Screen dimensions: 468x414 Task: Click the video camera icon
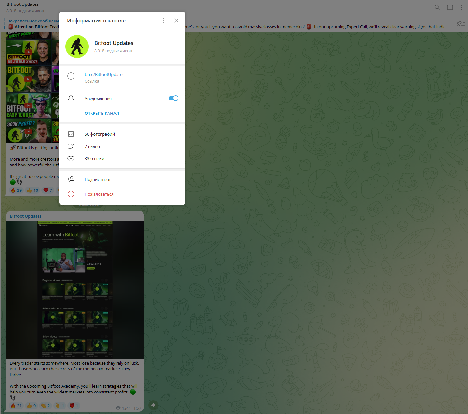(71, 146)
